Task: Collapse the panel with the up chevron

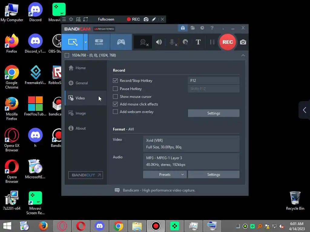Action: 243,56
